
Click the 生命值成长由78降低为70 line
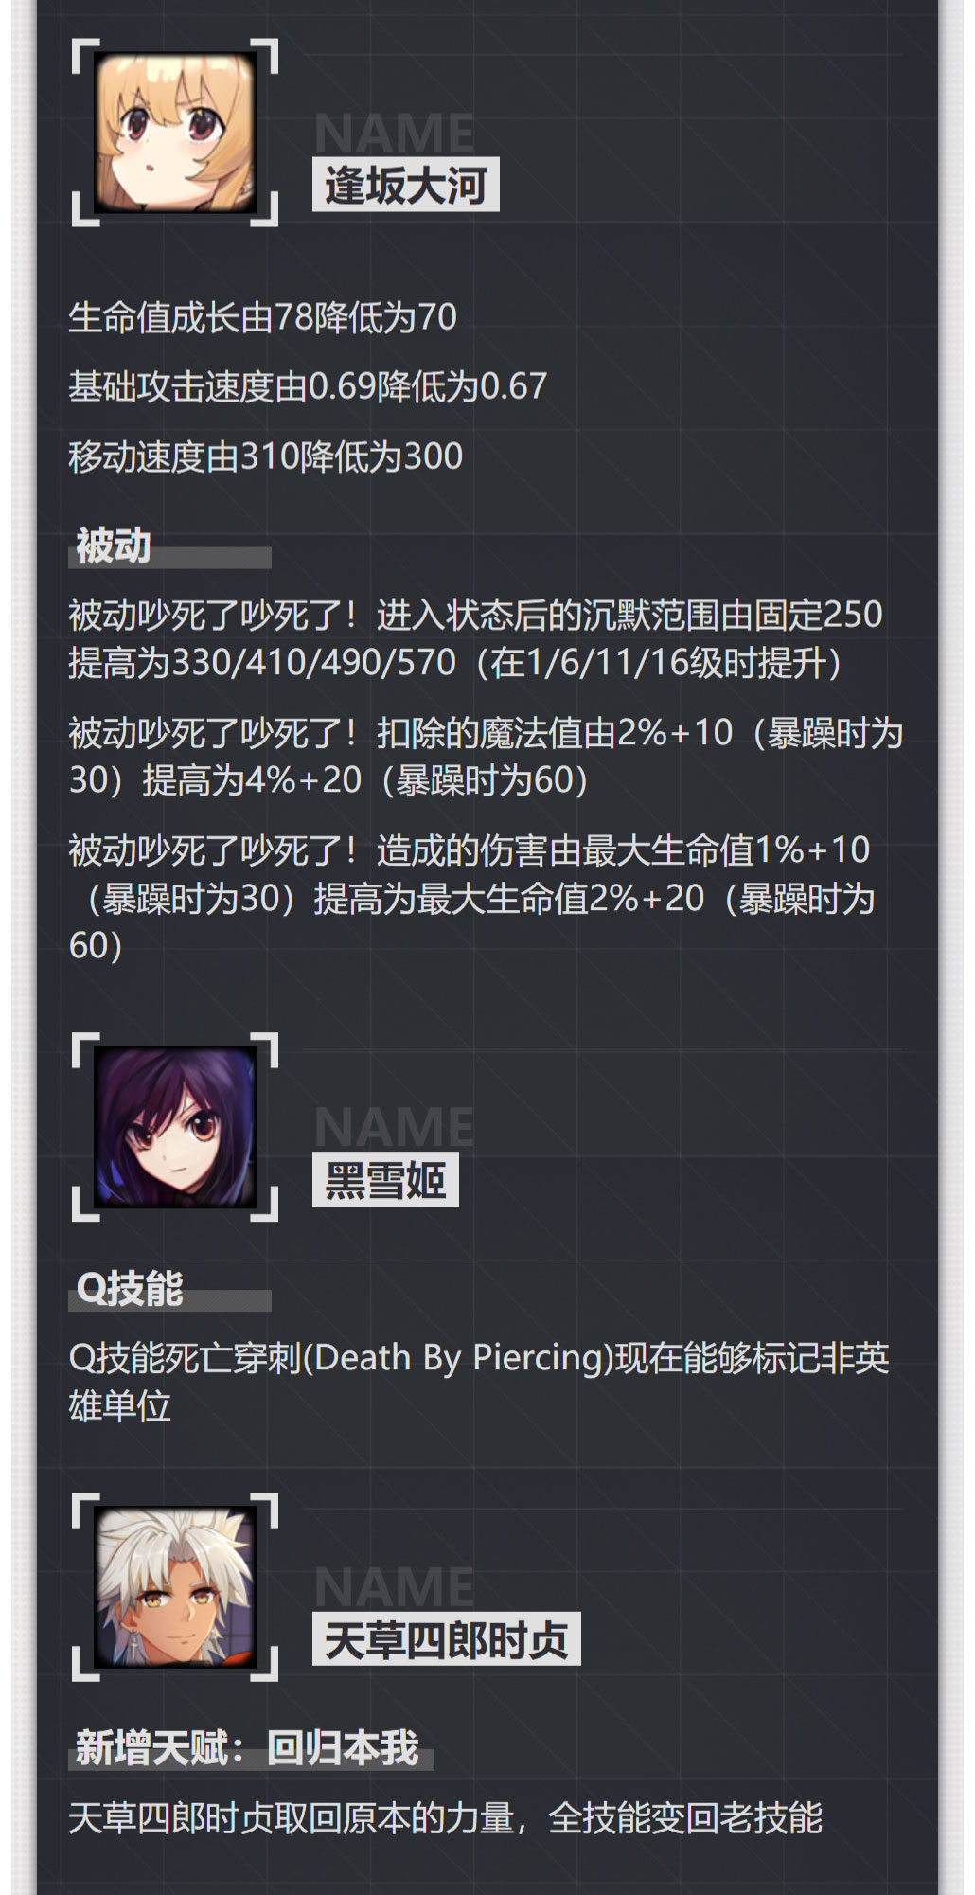(263, 317)
